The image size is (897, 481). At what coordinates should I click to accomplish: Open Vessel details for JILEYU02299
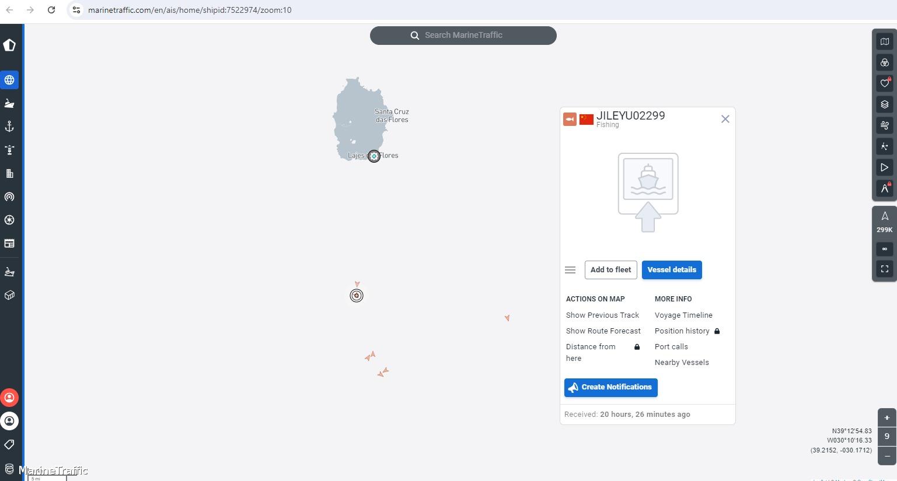click(x=671, y=269)
